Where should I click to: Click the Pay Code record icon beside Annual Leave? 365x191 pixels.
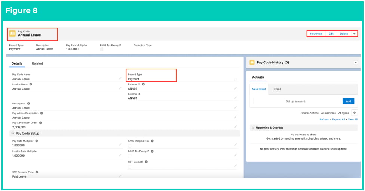[x=12, y=33]
